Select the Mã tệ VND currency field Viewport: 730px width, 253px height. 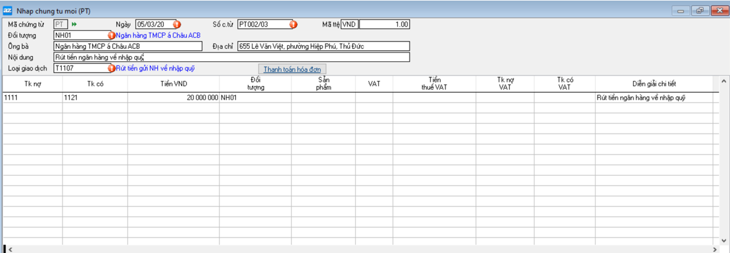click(350, 25)
